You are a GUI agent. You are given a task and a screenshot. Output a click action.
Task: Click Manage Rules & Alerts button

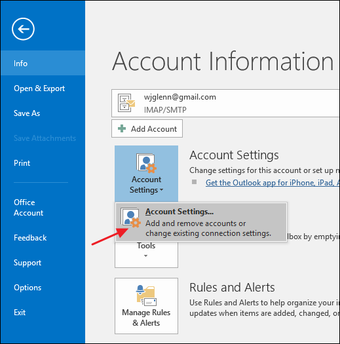click(x=146, y=306)
